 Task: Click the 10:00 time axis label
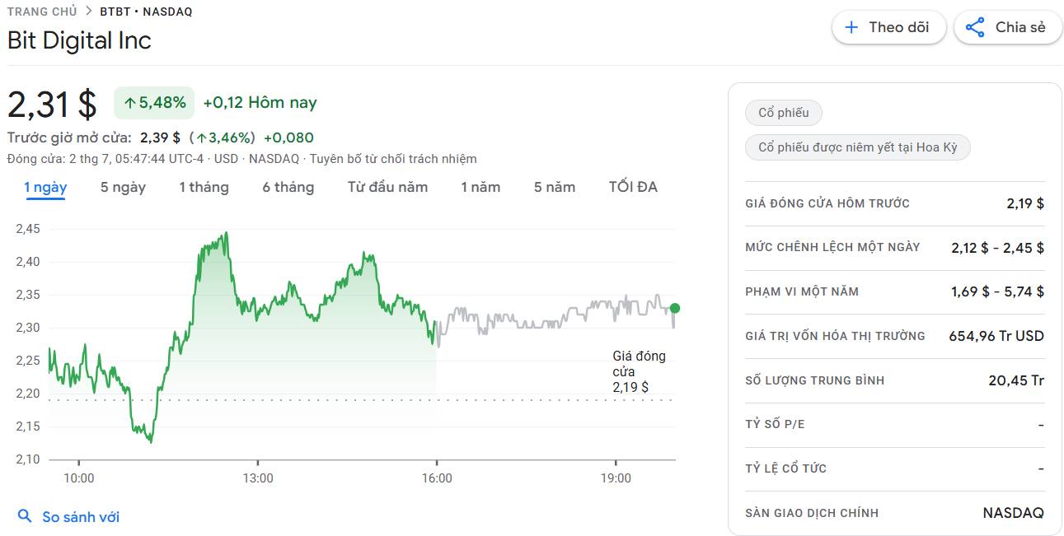tap(79, 478)
